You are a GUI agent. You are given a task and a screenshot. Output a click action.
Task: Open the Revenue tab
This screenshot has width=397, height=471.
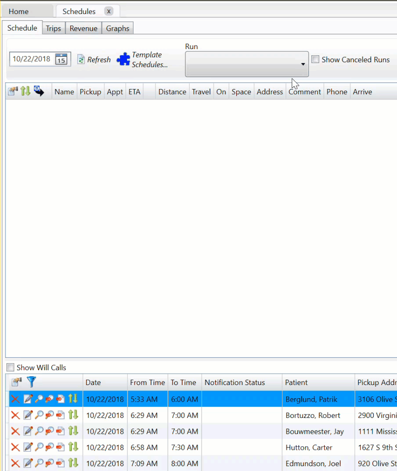[83, 28]
